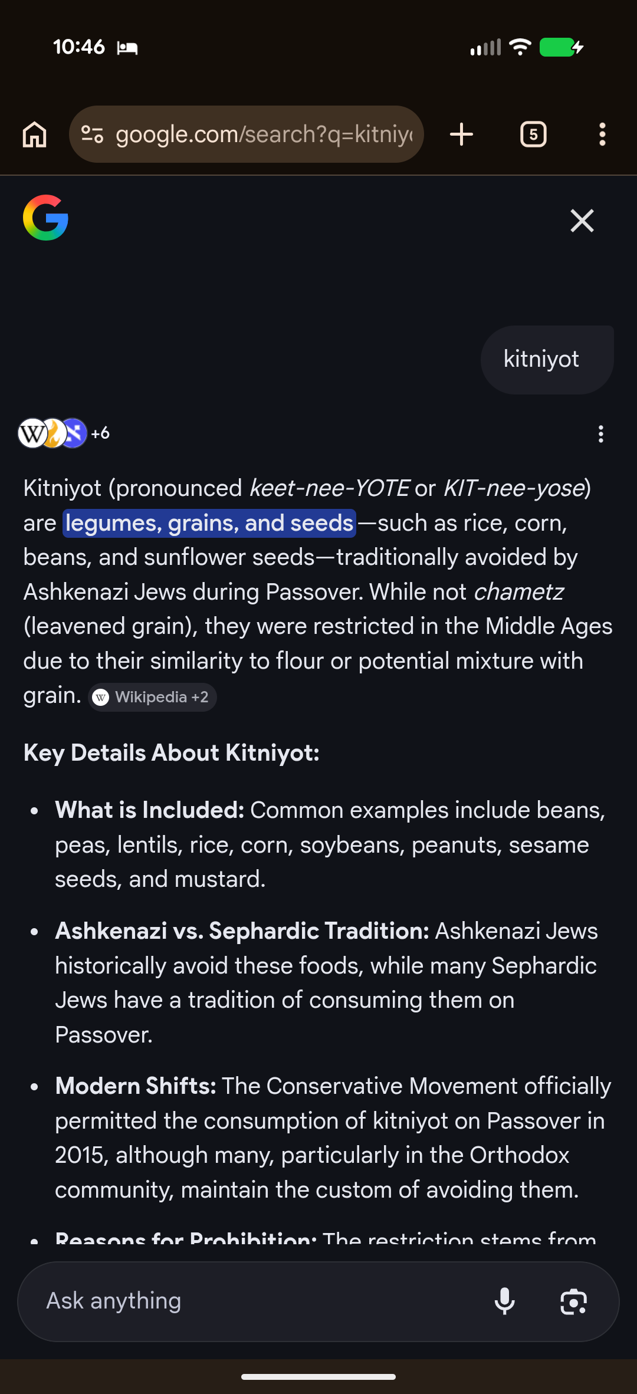Open Google Lens camera search

pos(573,1301)
